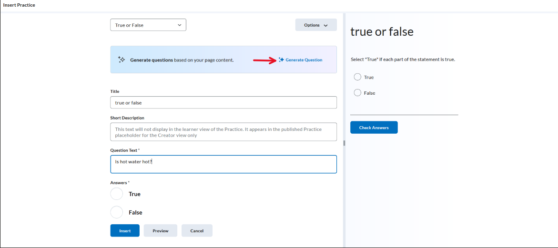Focus the Short Description text box
Viewport: 558px width, 248px height.
(x=223, y=132)
